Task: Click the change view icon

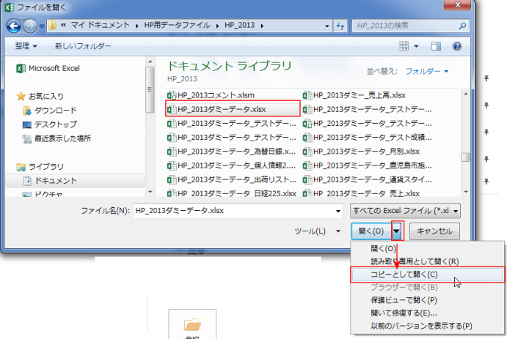Action: coord(404,46)
